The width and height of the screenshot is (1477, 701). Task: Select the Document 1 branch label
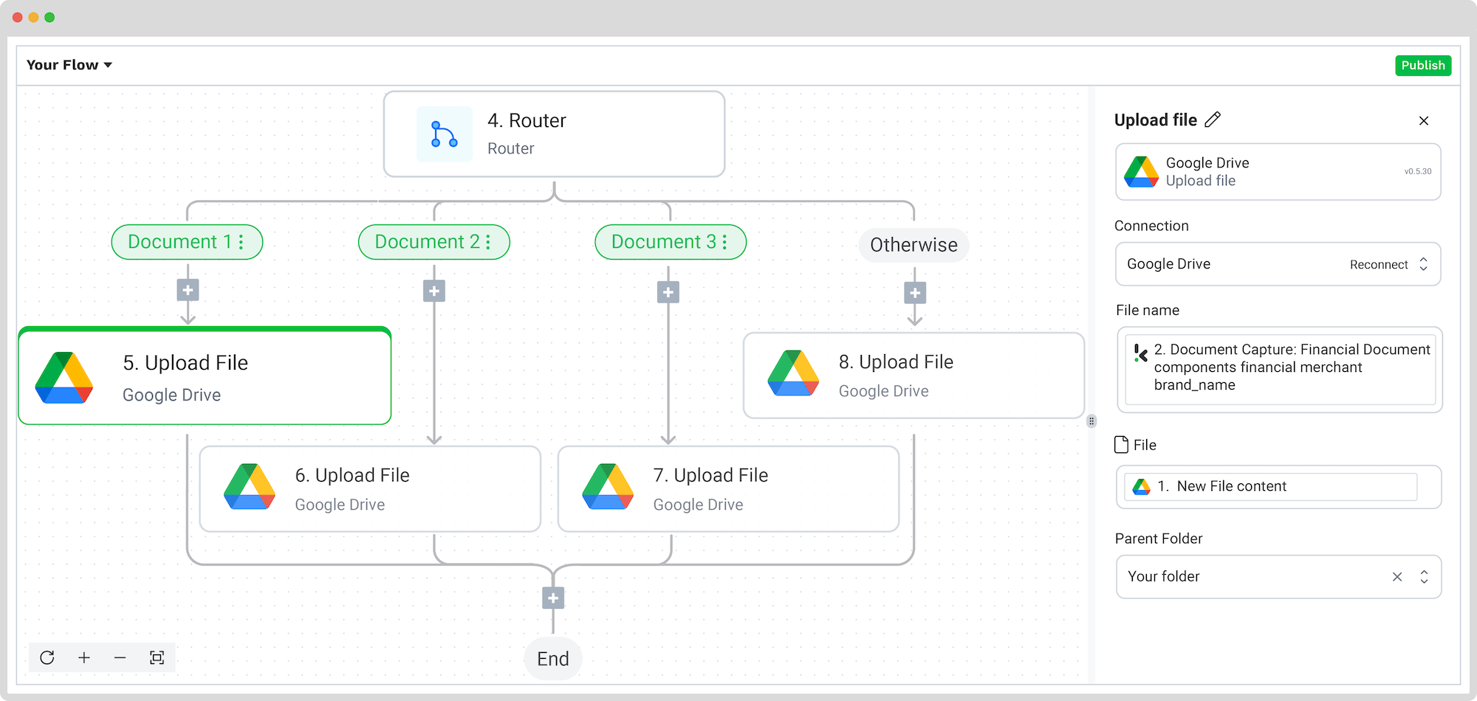pyautogui.click(x=187, y=242)
